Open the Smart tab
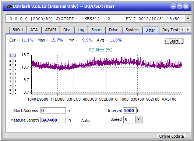194x141 pixels. click(96, 30)
